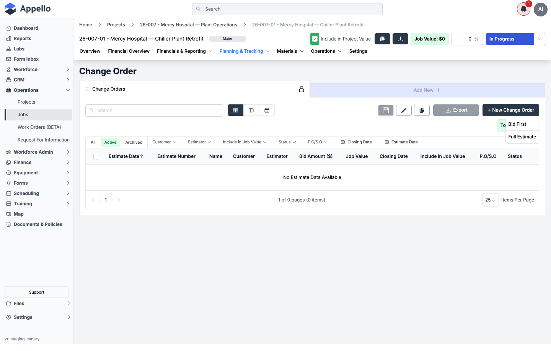Open the AI user avatar menu
Image resolution: width=551 pixels, height=351 pixels.
point(541,9)
